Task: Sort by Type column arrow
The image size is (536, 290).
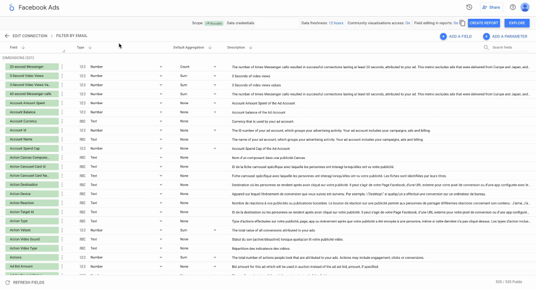Action: click(x=90, y=47)
